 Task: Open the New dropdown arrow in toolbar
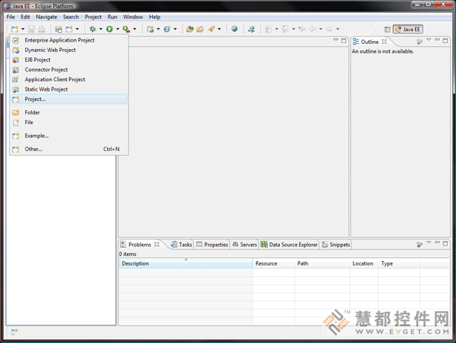click(23, 29)
